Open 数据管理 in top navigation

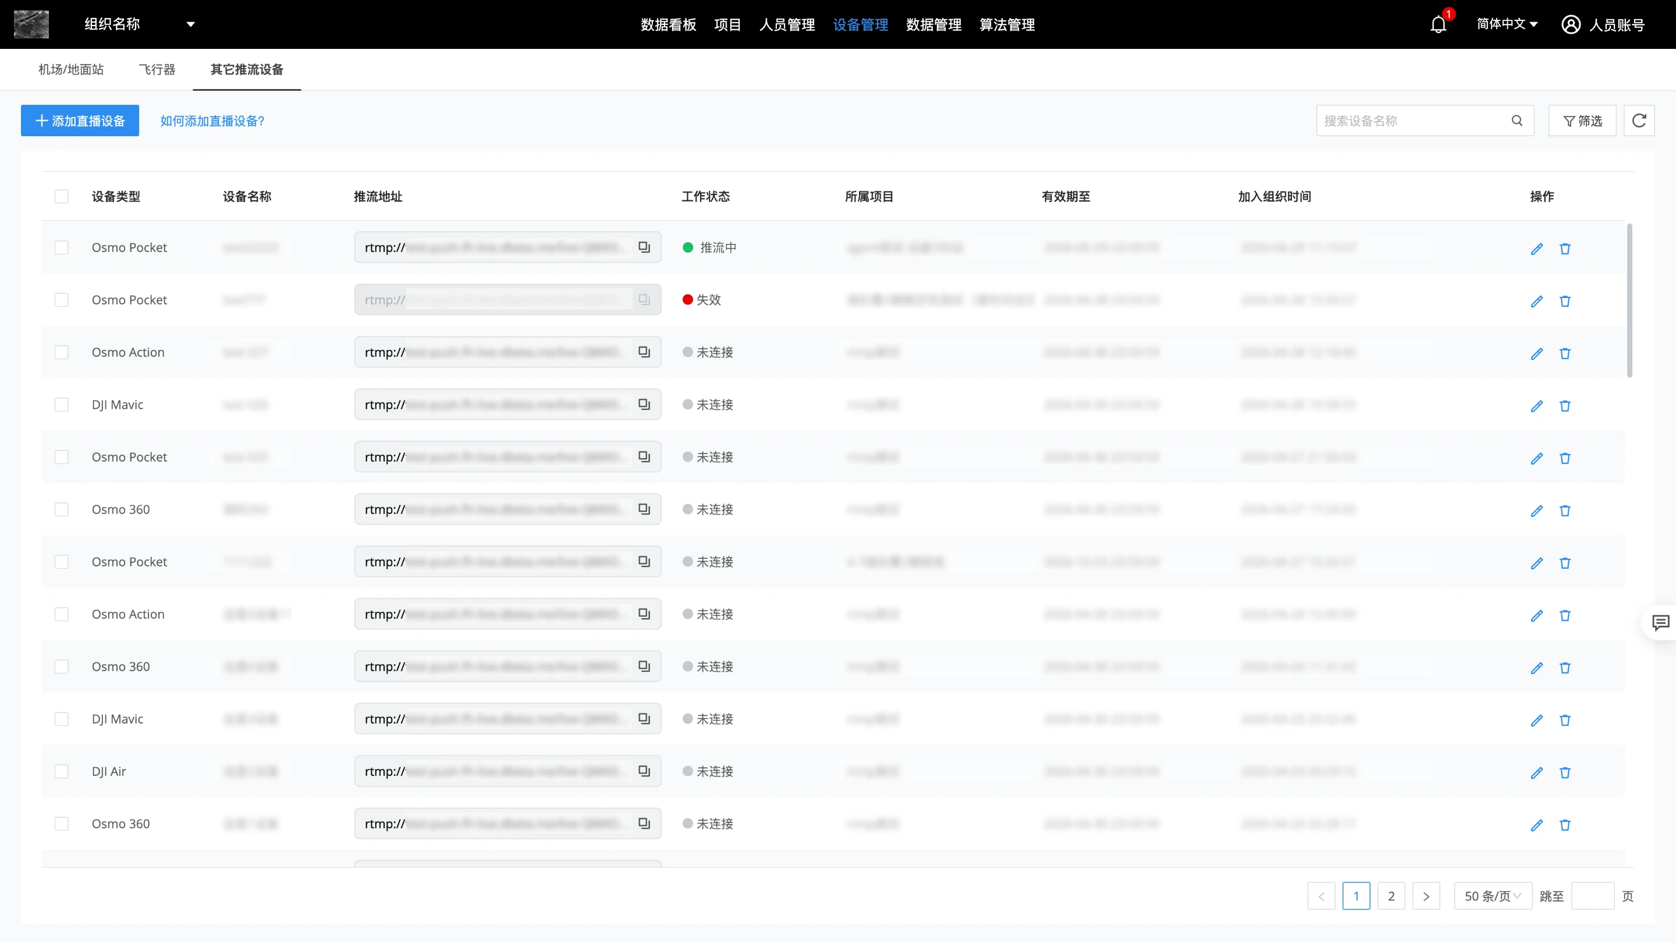point(933,24)
